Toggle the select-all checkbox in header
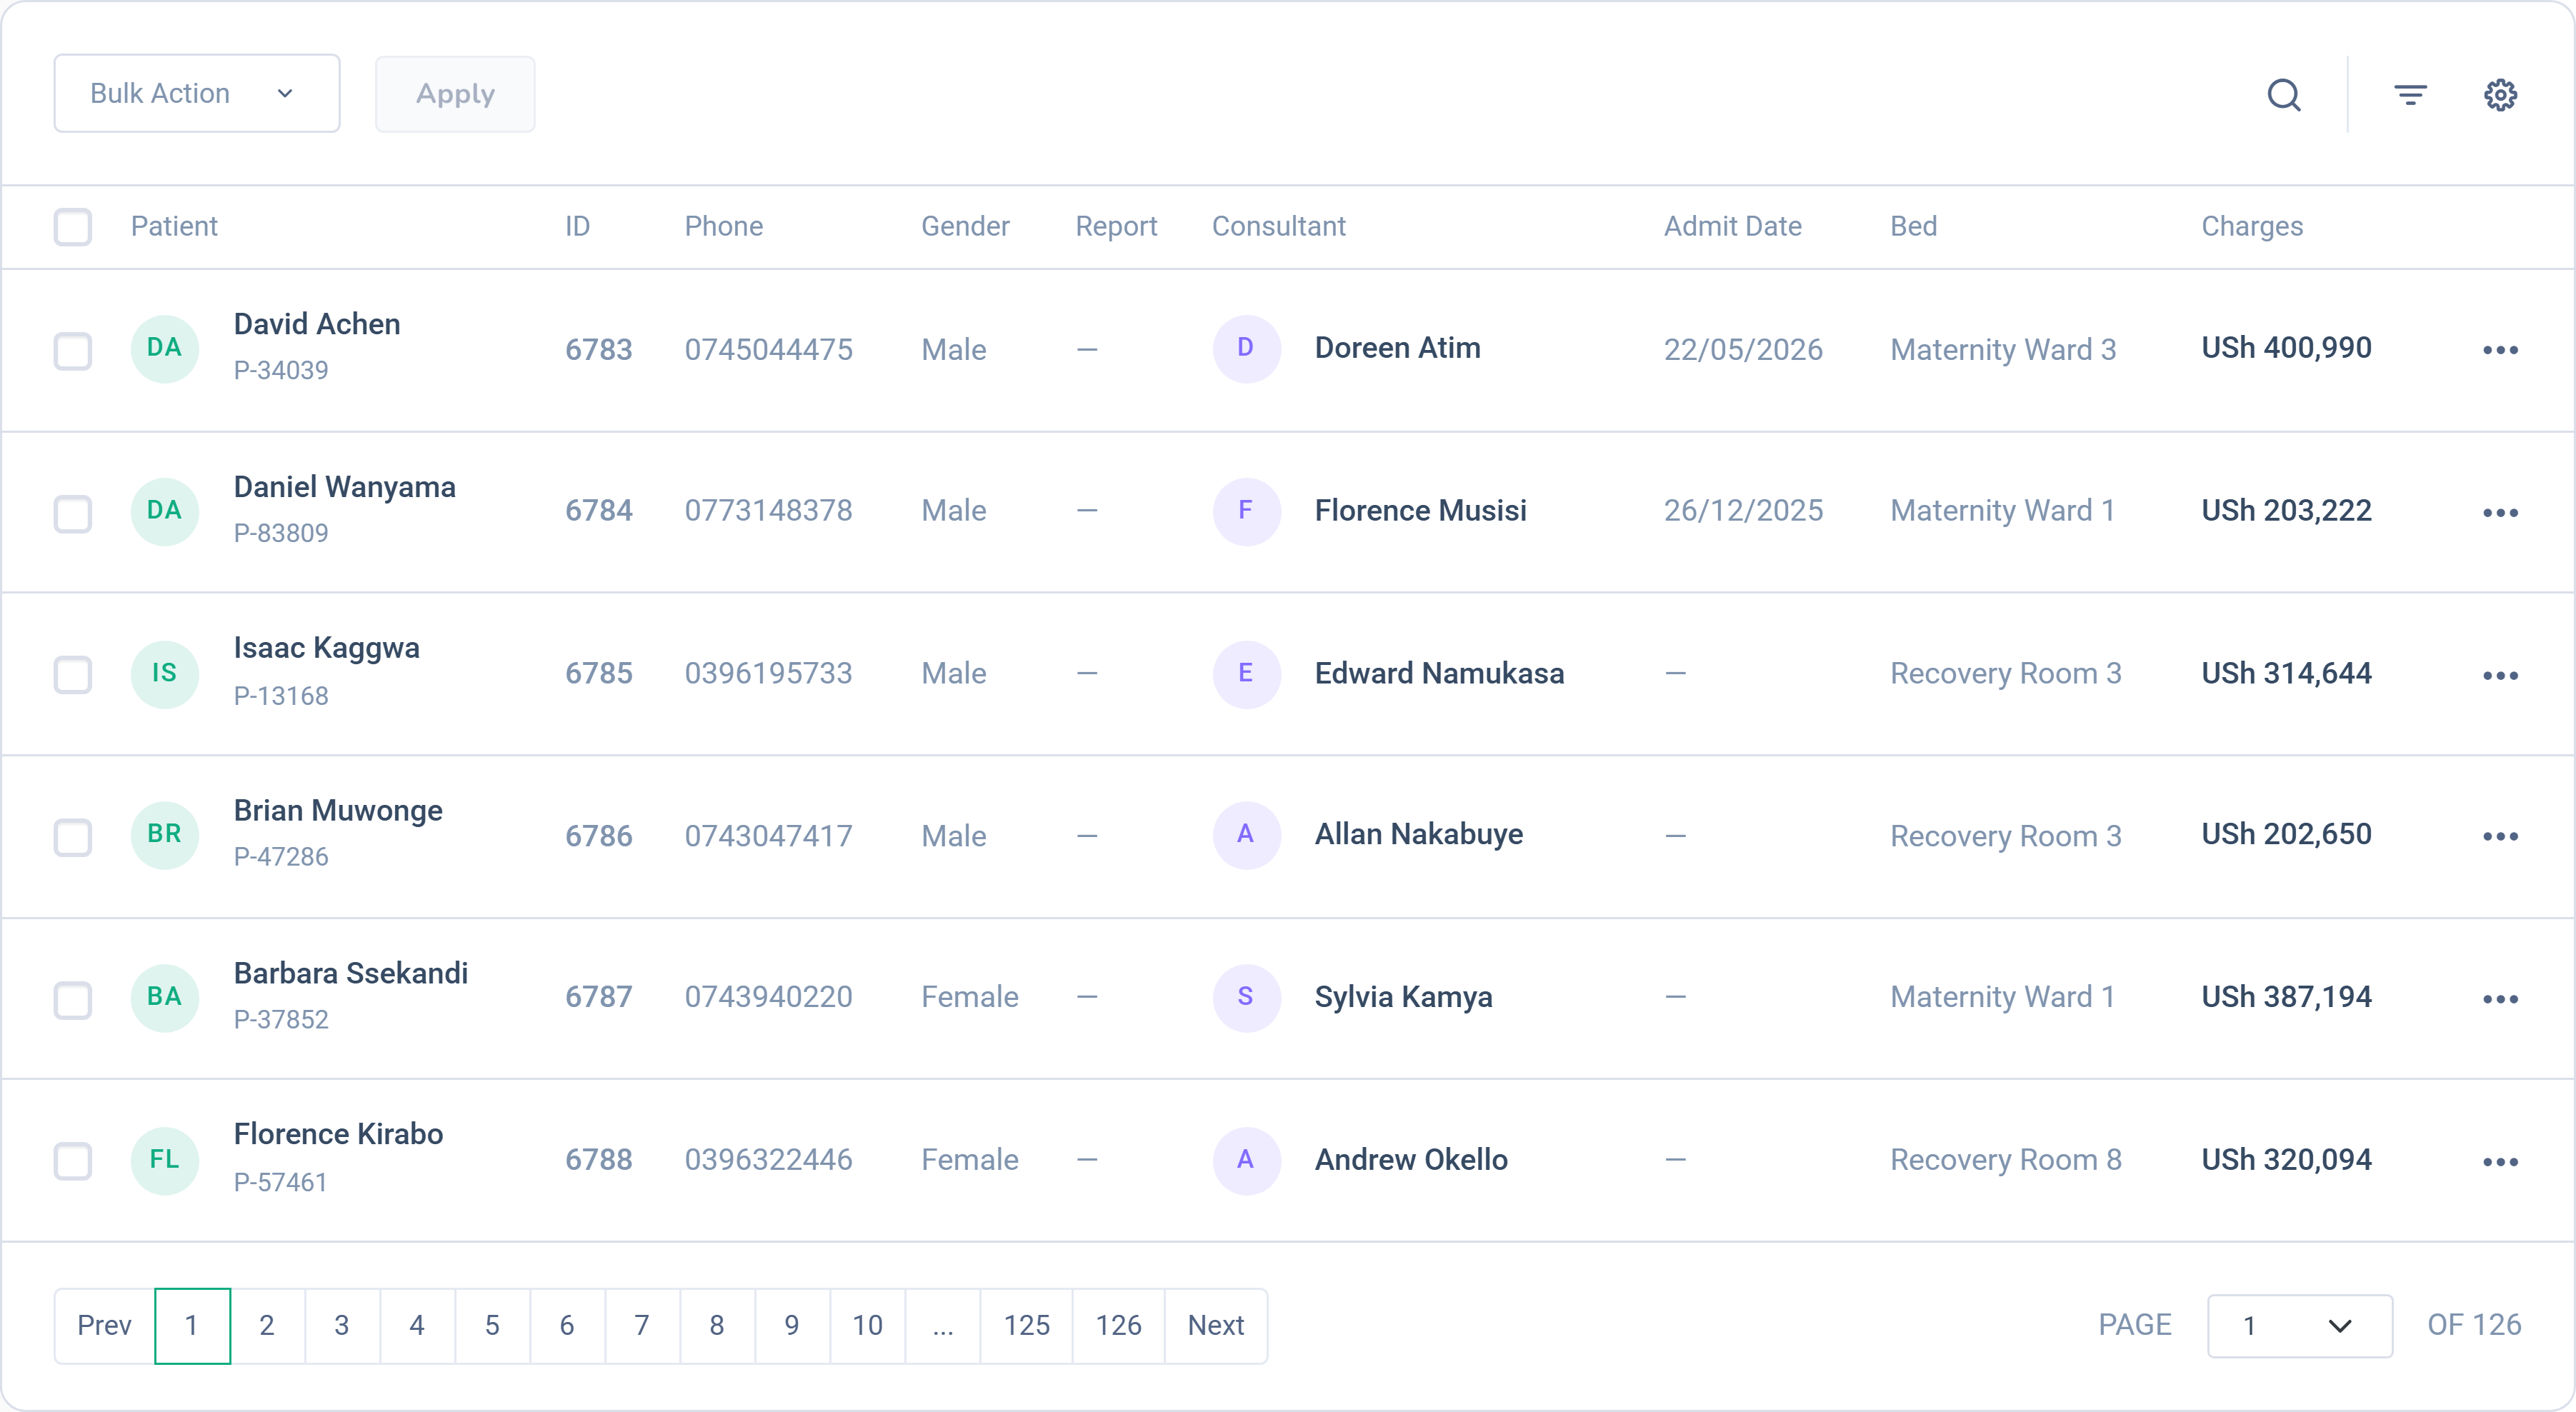 point(73,227)
